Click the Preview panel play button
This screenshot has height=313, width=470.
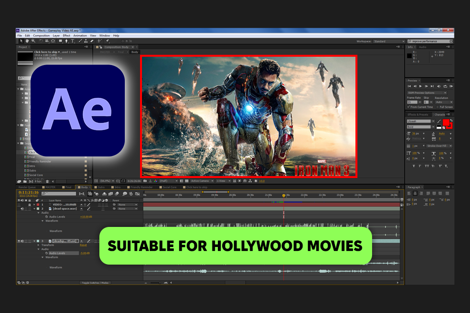coord(421,86)
